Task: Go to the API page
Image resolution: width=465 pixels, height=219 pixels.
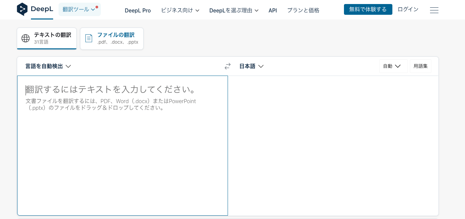Action: coord(273,10)
